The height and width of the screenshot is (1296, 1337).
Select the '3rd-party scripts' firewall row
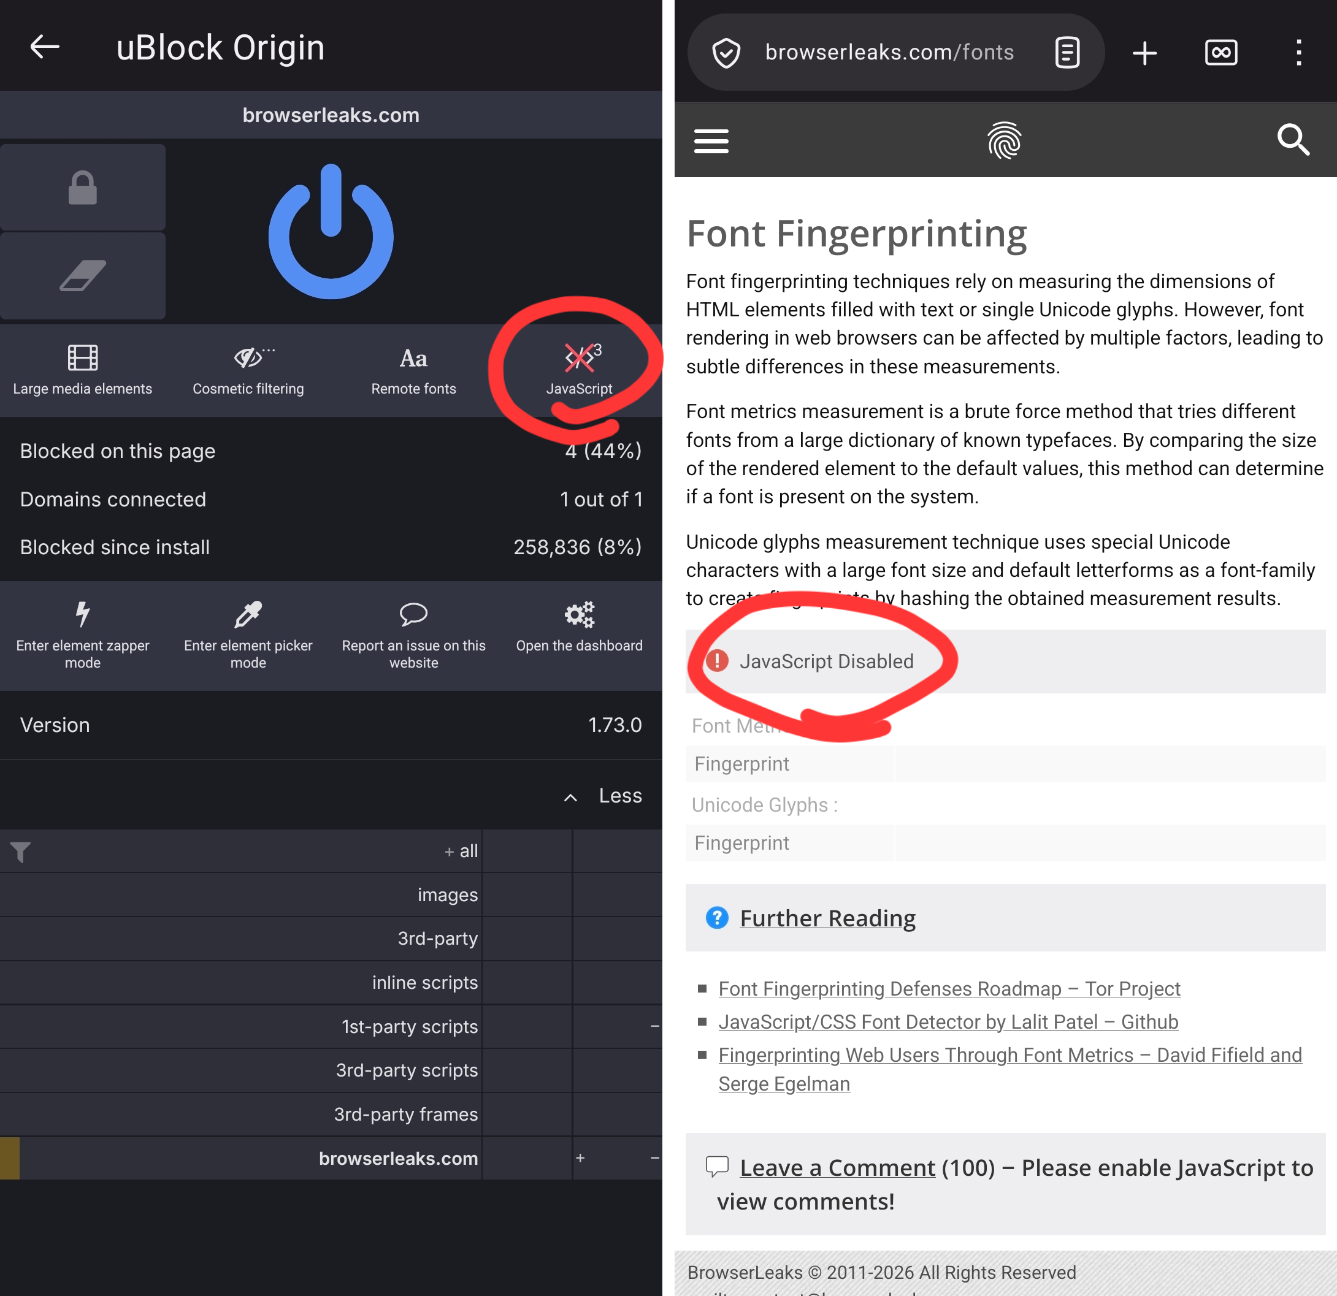coord(331,1070)
